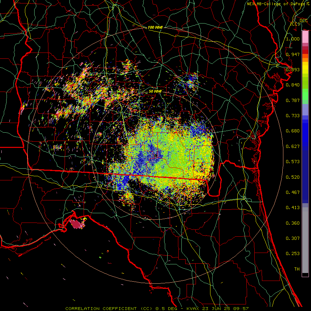This screenshot has height=311, width=311.
Task: Select the 0.520 legend value
Action: [x=293, y=177]
